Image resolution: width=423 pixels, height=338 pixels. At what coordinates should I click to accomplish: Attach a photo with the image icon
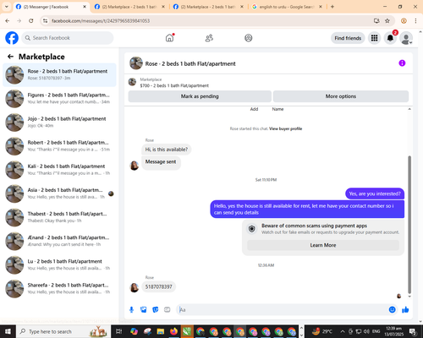(x=144, y=310)
